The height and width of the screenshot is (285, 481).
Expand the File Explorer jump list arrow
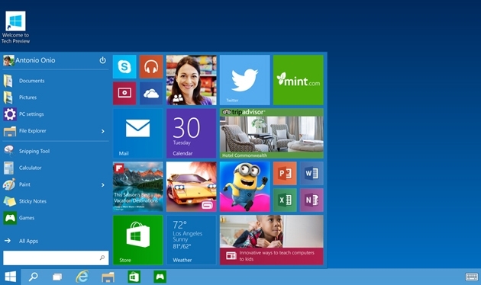(103, 131)
